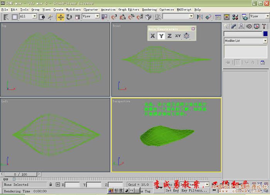The width and height of the screenshot is (270, 195).
Task: Click the Snaps Use Axis Constraint toggle icon
Action: pyautogui.click(x=186, y=36)
